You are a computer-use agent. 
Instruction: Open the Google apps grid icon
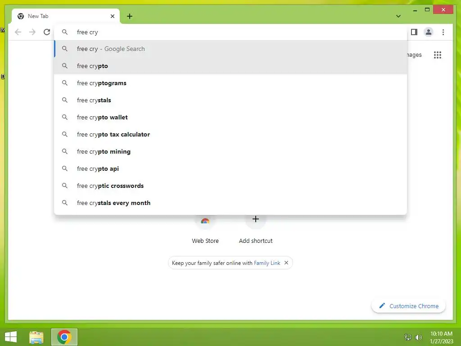pos(438,55)
